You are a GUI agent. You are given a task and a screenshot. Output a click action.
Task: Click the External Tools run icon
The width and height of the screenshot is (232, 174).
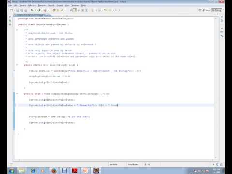(45, 10)
